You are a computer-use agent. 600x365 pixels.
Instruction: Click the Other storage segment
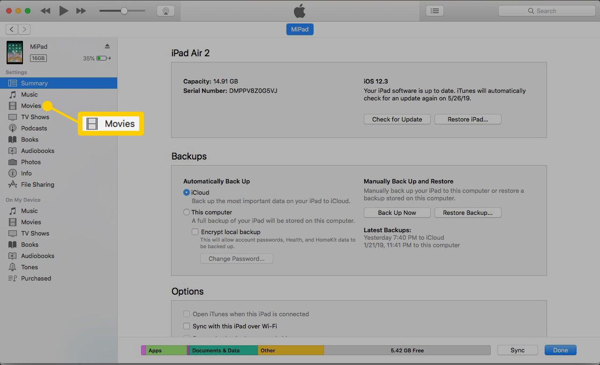(291, 350)
